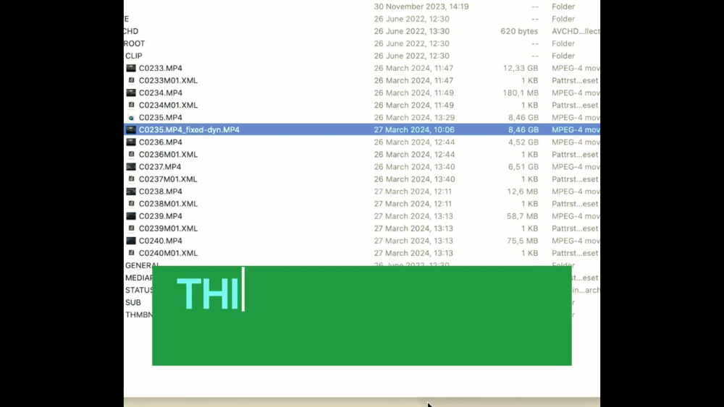Click the C0233.MP4 video file icon
This screenshot has width=724, height=407.
pyautogui.click(x=131, y=68)
